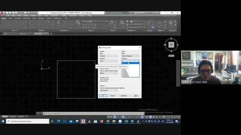Open Photoshop from the Windows taskbar
This screenshot has height=135, width=241.
tap(65, 121)
